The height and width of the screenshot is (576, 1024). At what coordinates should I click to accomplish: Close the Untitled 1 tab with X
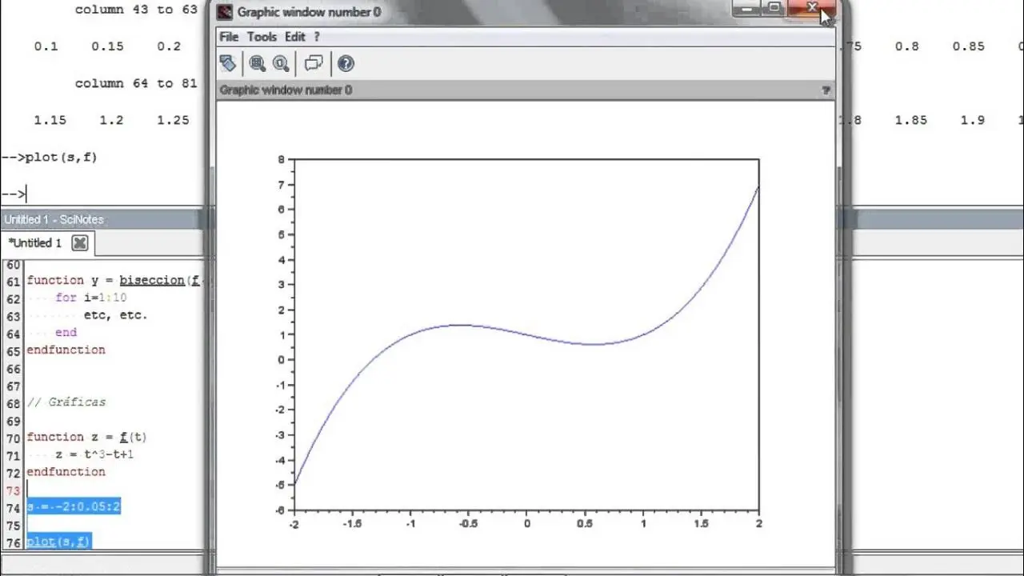(79, 243)
